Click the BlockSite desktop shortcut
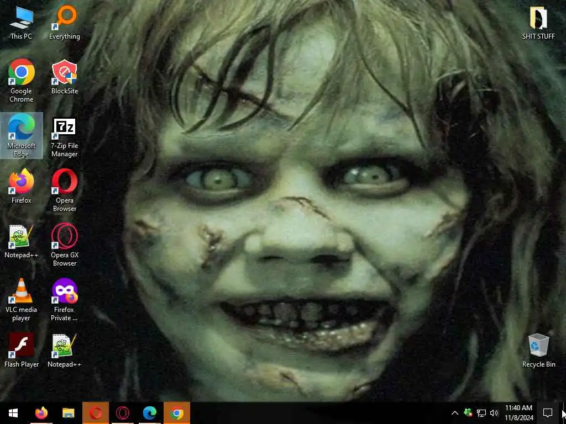The width and height of the screenshot is (566, 424). click(64, 77)
